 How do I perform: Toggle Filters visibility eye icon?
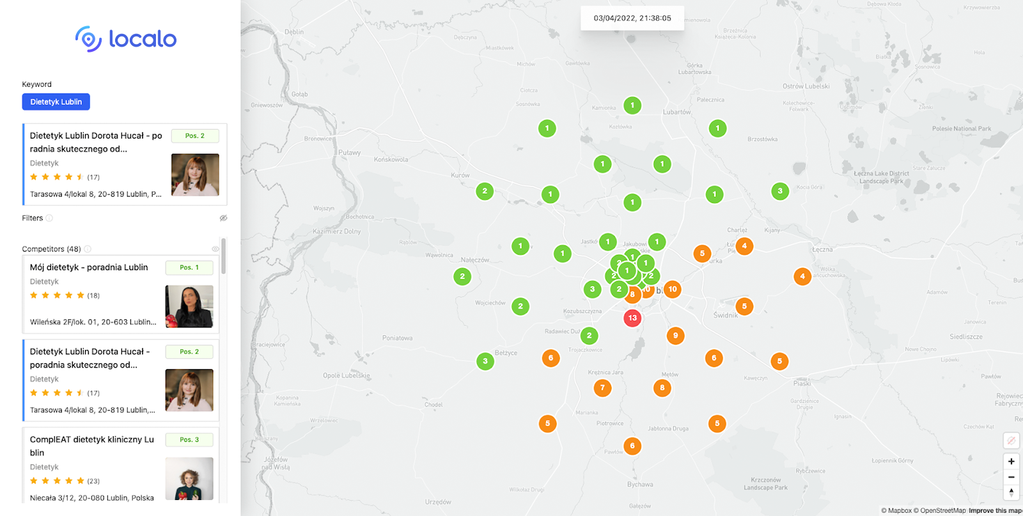point(223,218)
